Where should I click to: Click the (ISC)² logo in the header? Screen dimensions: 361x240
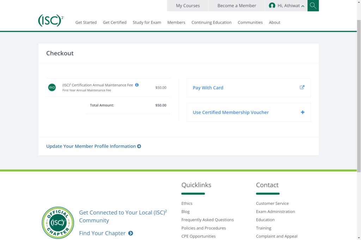pos(51,20)
